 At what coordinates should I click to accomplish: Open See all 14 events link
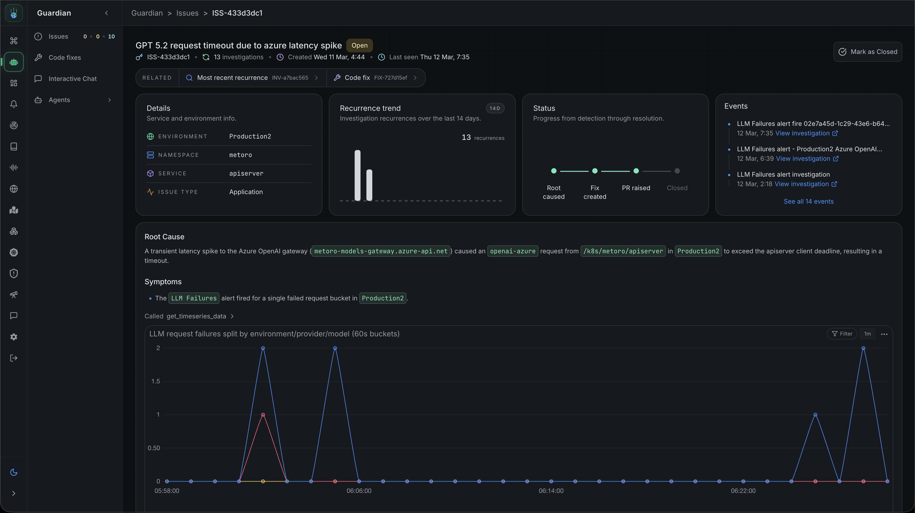coord(808,201)
